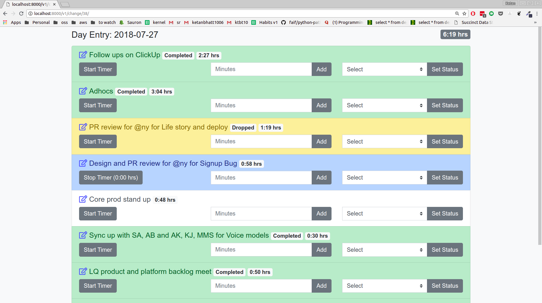Click Minutes field for Adhocs
Viewport: 542px width, 303px height.
point(261,105)
